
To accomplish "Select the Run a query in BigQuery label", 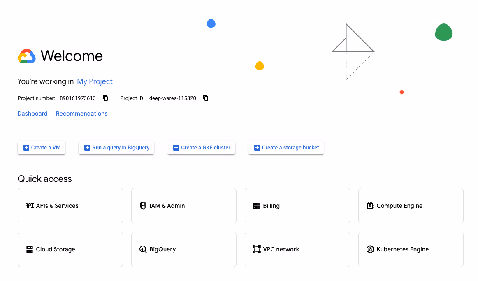I will point(121,148).
